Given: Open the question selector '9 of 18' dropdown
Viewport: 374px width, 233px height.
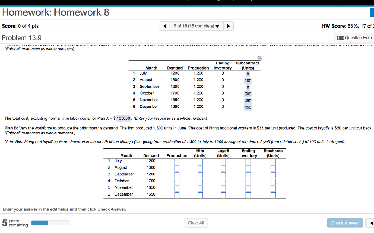Looking at the screenshot, I should click(x=196, y=26).
